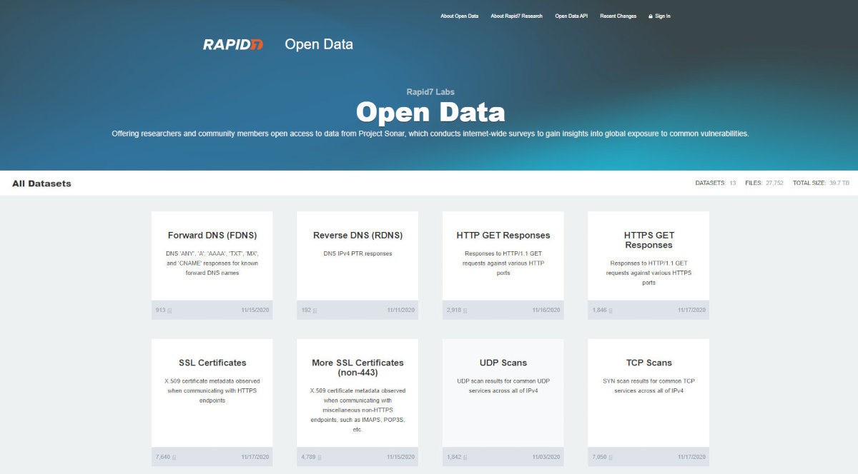Open the SSL Certificates dataset
The height and width of the screenshot is (474, 858).
(x=212, y=363)
